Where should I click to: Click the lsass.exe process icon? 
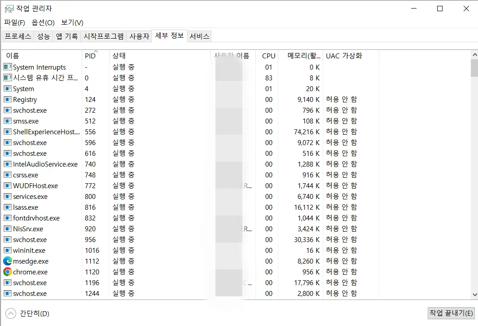click(x=7, y=207)
